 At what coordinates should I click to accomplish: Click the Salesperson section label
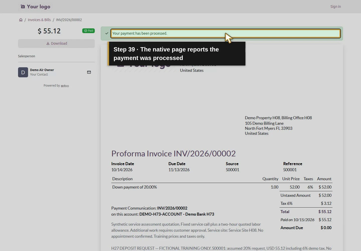coord(27,56)
